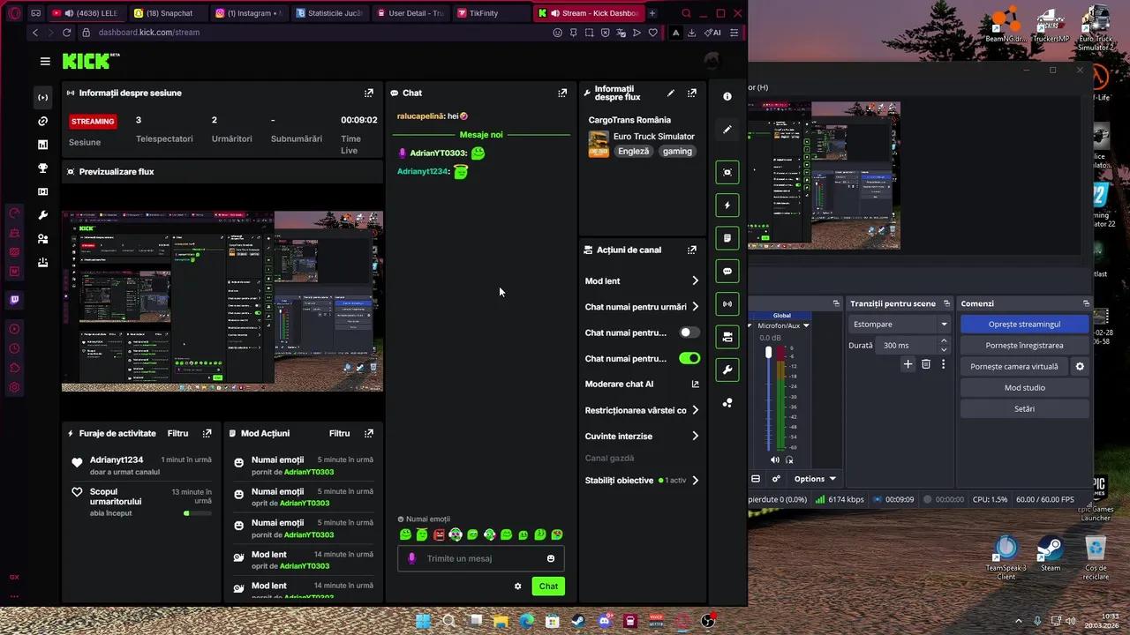Mute the Microfon/Aux speaker icon in OBS

(775, 459)
